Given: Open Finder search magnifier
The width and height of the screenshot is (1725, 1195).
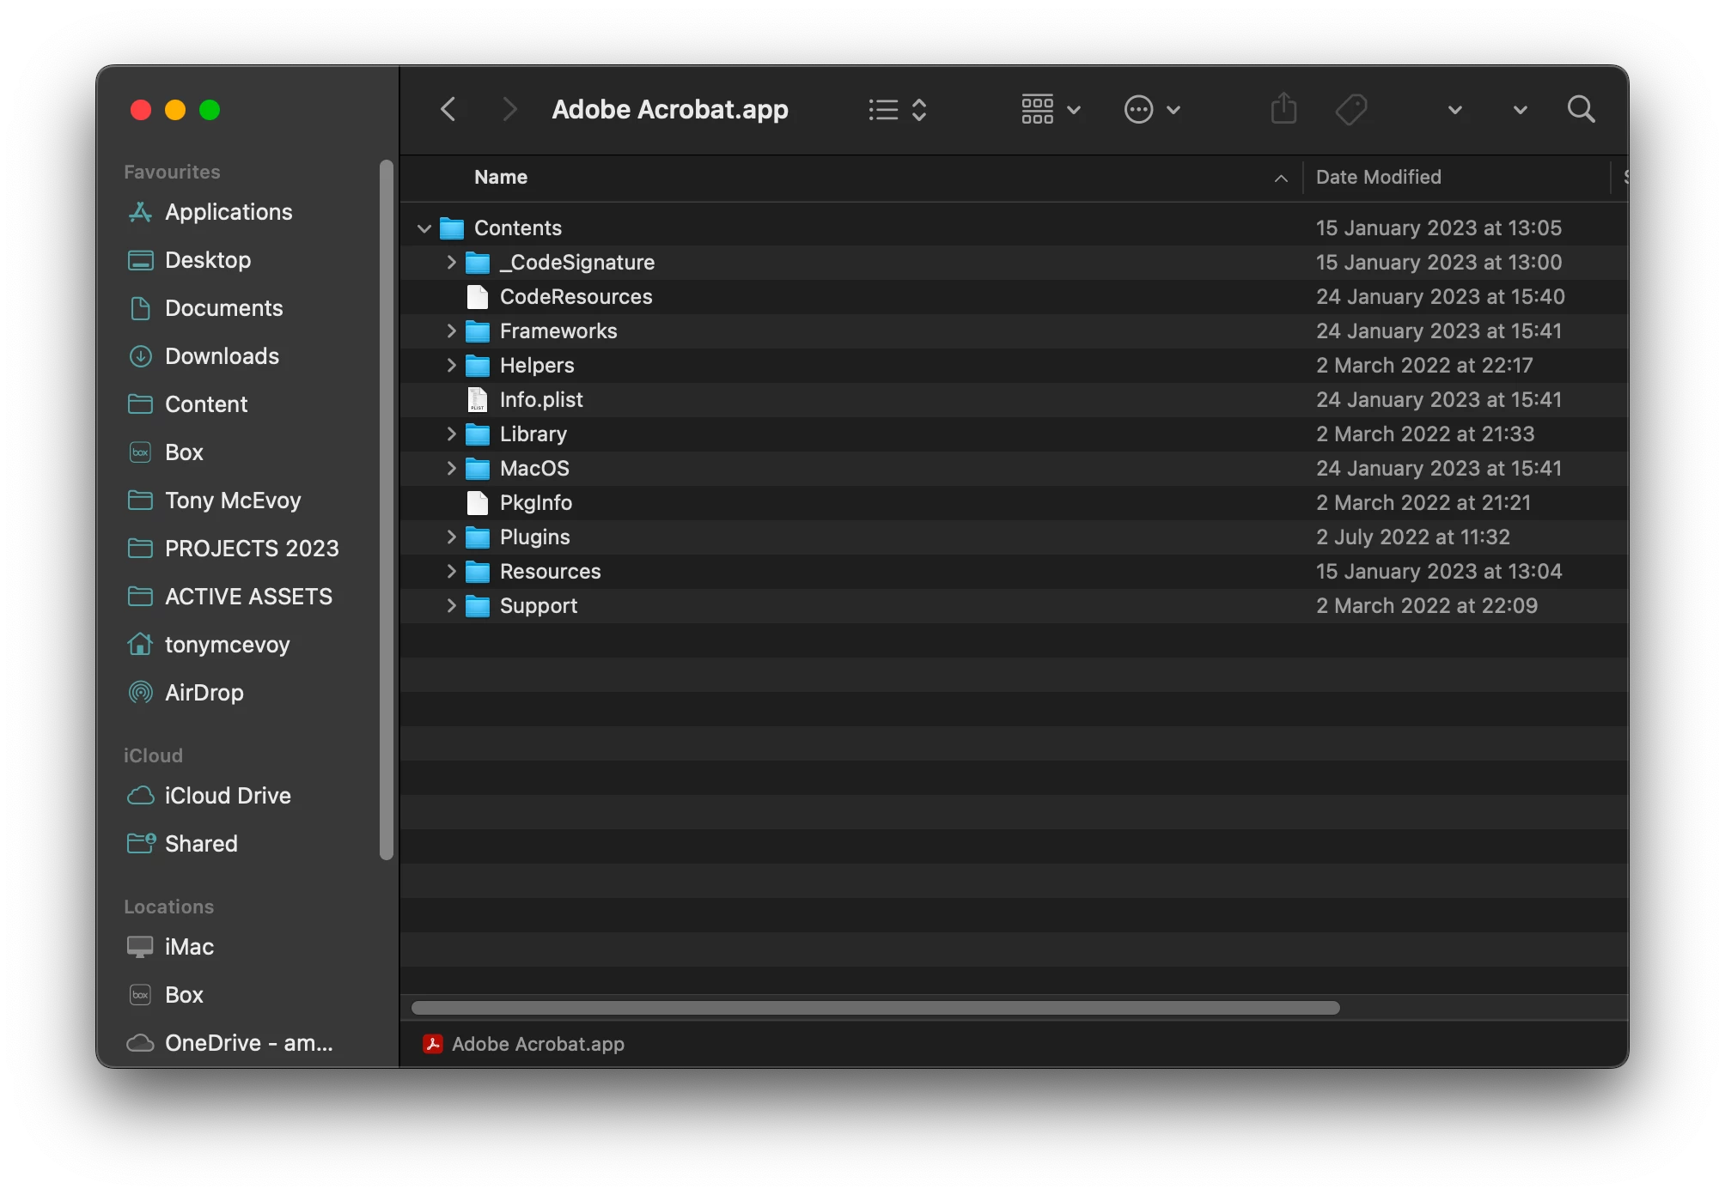Looking at the screenshot, I should (1581, 109).
